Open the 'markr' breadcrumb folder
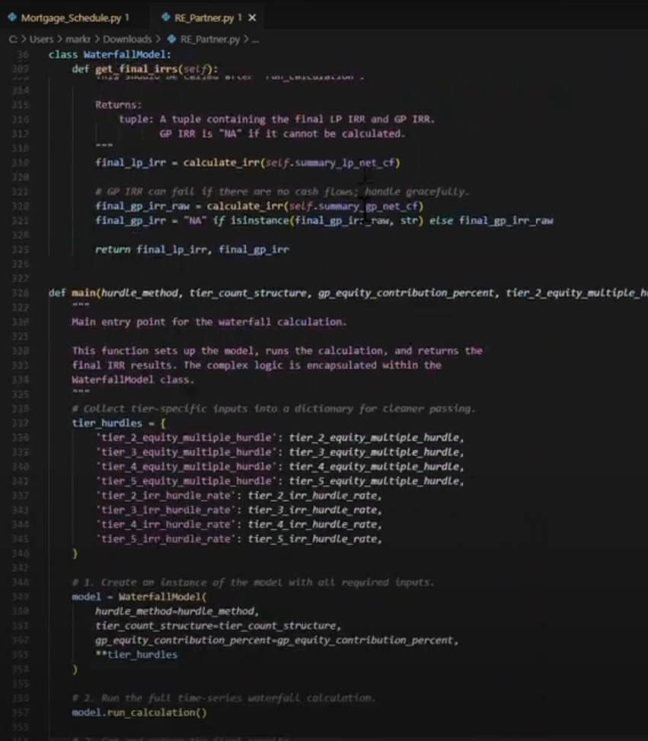The width and height of the screenshot is (648, 741). (x=78, y=40)
